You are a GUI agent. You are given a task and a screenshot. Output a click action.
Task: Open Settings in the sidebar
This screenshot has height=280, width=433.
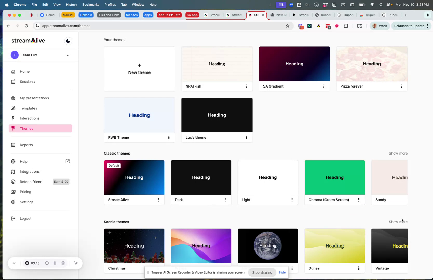pos(26,202)
